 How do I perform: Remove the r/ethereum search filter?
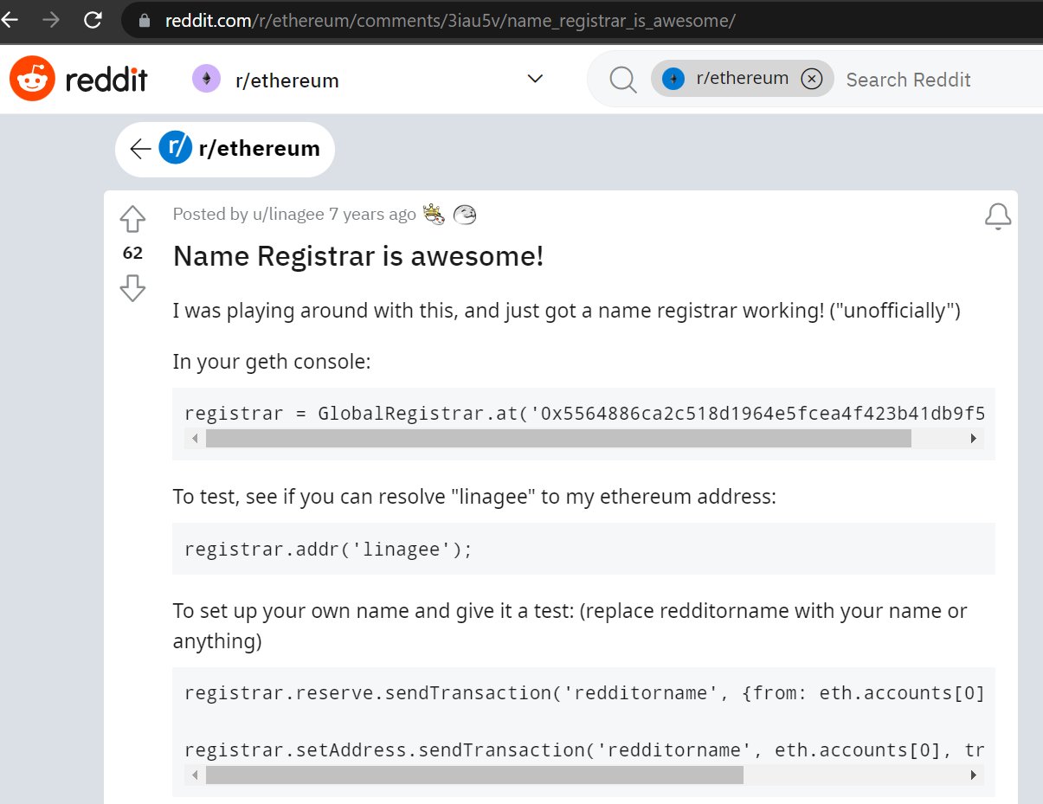tap(811, 79)
